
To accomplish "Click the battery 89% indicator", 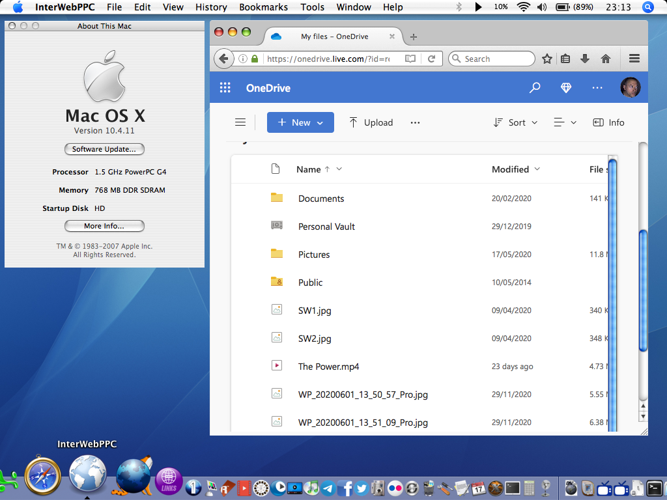I will tap(575, 7).
